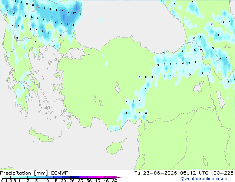Click the '[mm]' unit label
The image size is (235, 182).
click(x=41, y=173)
